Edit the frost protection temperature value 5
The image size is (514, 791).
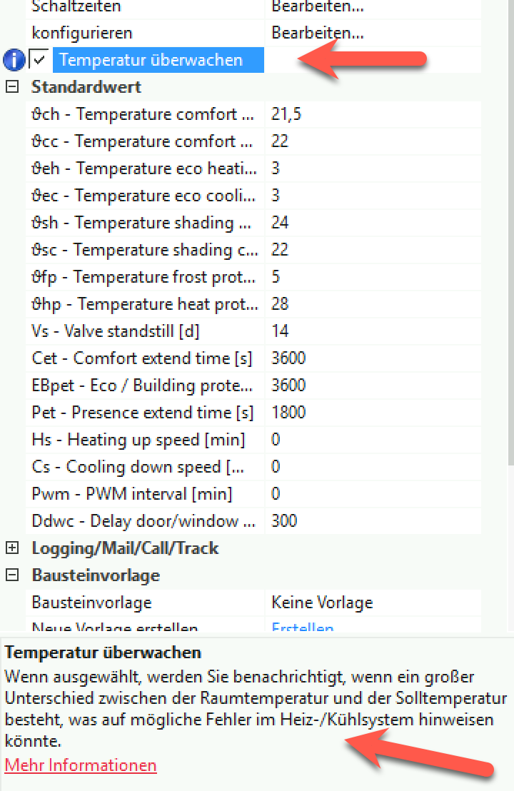click(276, 277)
